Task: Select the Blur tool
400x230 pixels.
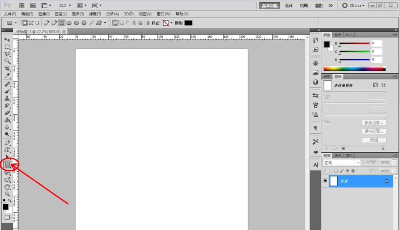Action: point(7,127)
